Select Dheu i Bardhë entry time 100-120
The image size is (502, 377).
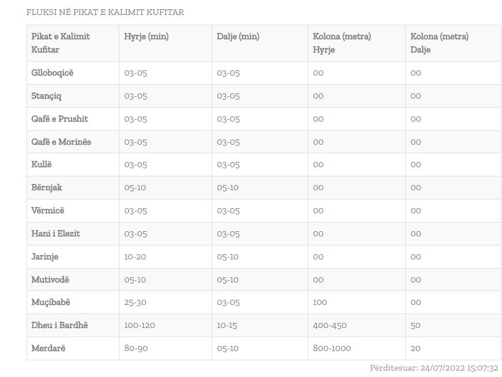[139, 325]
